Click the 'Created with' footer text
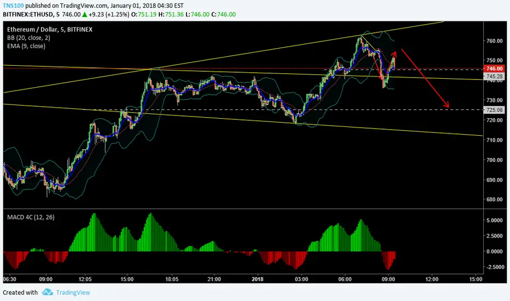This screenshot has width=510, height=301. pyautogui.click(x=20, y=292)
